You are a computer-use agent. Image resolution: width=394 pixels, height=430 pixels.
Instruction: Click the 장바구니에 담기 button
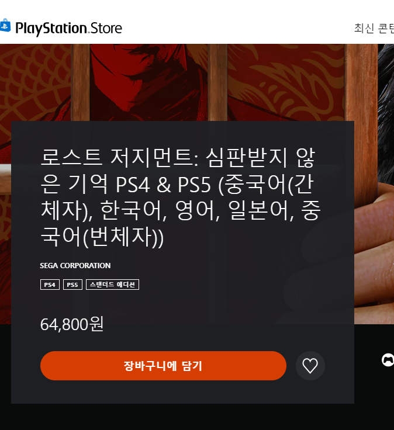(163, 366)
